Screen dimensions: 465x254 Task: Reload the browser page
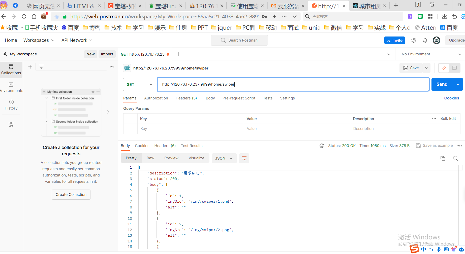(24, 16)
